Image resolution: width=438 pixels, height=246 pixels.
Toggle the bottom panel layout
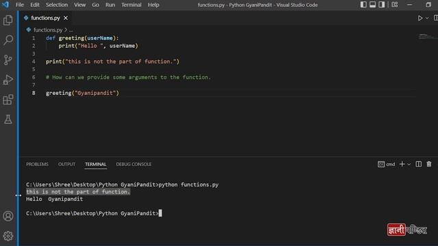click(x=372, y=5)
